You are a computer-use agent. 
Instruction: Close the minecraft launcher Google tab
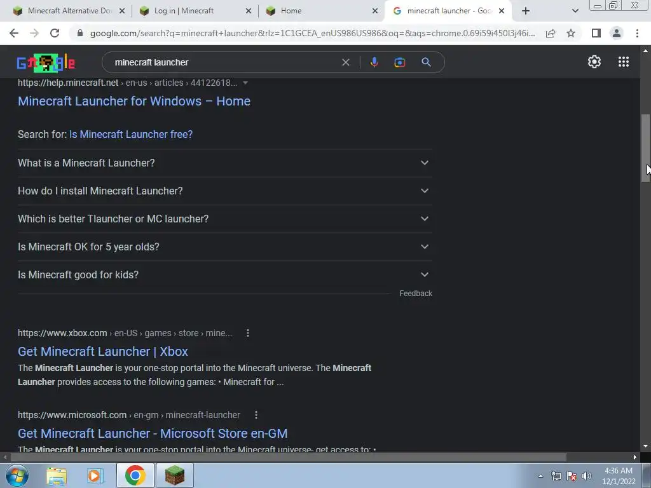pyautogui.click(x=502, y=11)
